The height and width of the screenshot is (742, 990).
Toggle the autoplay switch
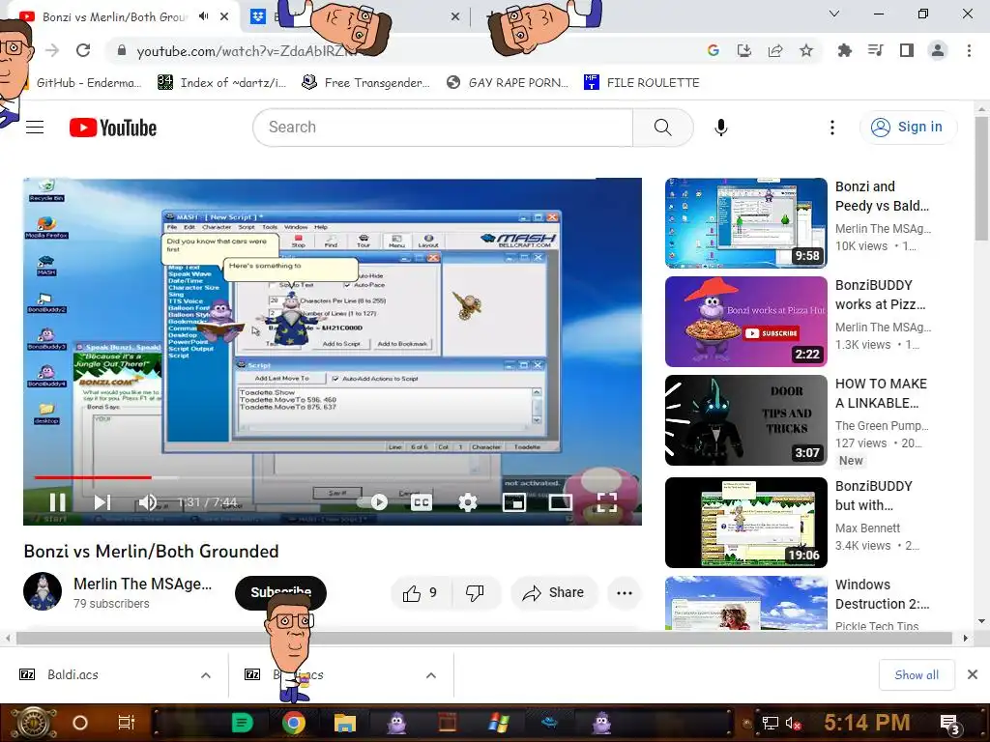point(374,502)
